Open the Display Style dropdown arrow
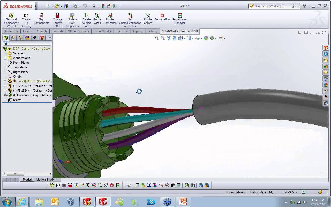Image resolution: width=331 pixels, height=207 pixels. coord(192,38)
